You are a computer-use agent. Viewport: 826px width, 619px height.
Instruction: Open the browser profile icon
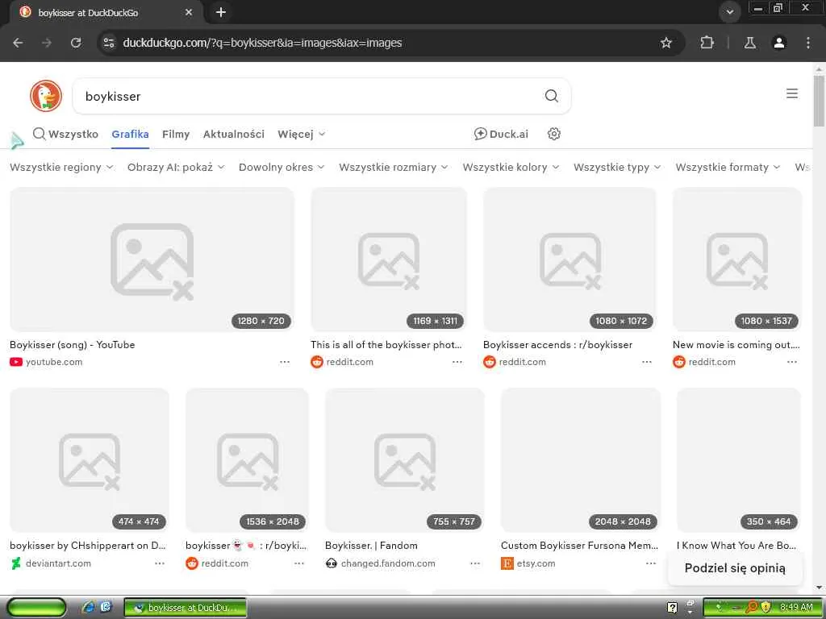click(x=779, y=43)
